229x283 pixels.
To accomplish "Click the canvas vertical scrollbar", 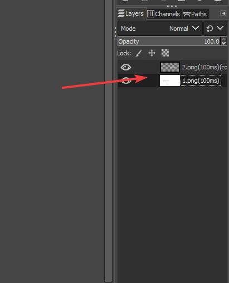I will 109,141.
